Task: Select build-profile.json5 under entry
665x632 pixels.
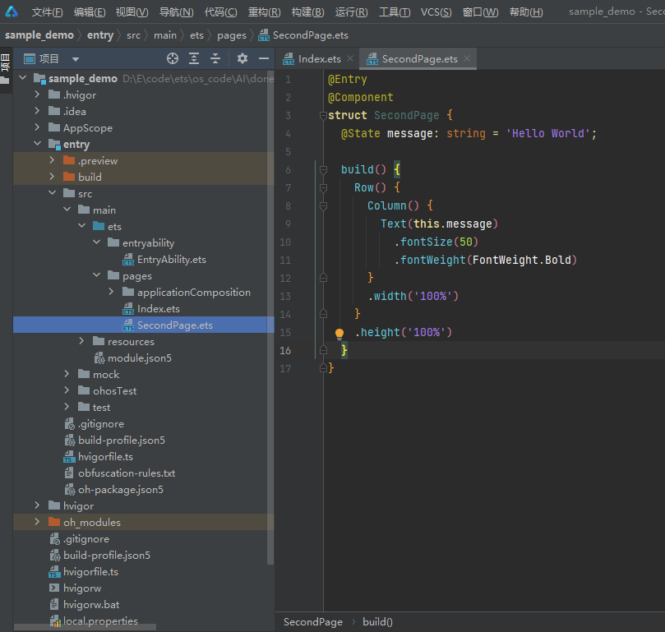Action: pyautogui.click(x=122, y=441)
